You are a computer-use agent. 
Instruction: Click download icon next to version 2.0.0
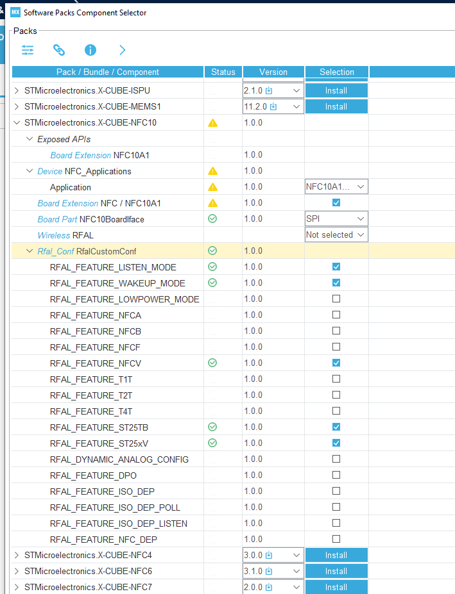click(x=269, y=587)
